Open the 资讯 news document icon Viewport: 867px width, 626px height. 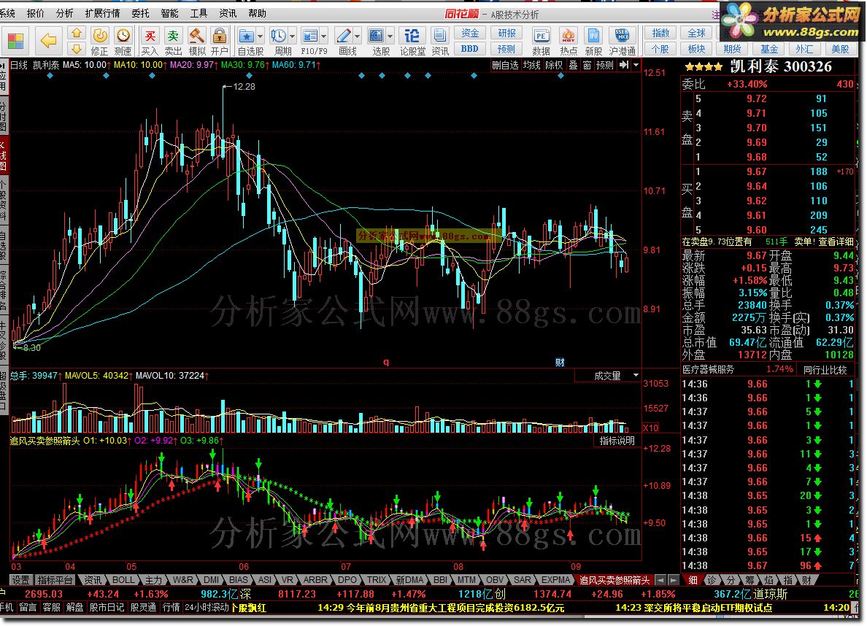[x=440, y=36]
